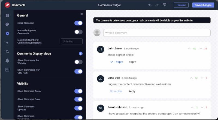Click 'I agree, the content is informative' text
The height and width of the screenshot is (120, 218).
140,84
